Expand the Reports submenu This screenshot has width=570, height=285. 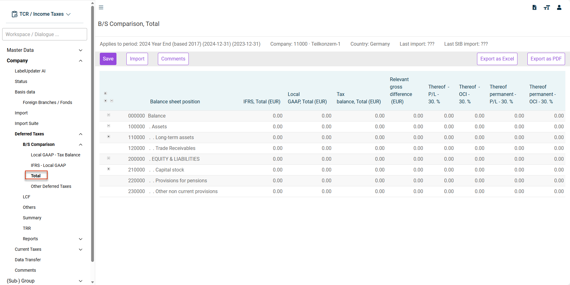point(81,239)
